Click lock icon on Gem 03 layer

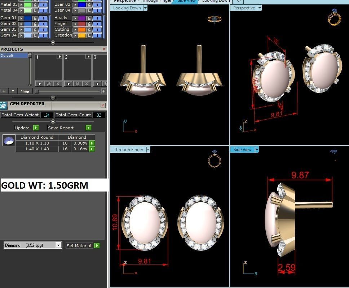point(35,29)
